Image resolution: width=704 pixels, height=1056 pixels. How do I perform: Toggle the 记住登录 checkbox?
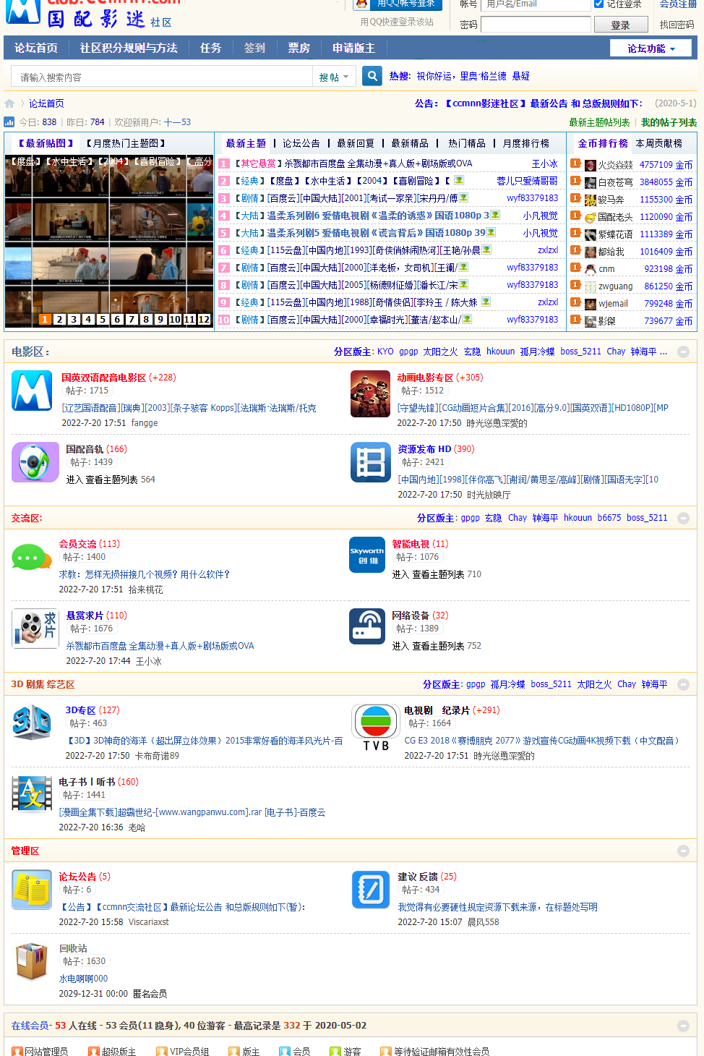(598, 4)
